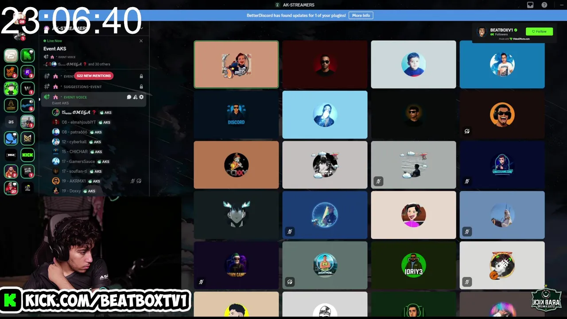This screenshot has height=319, width=567.
Task: Focus the Doxxy avatar tile
Action: [236, 165]
